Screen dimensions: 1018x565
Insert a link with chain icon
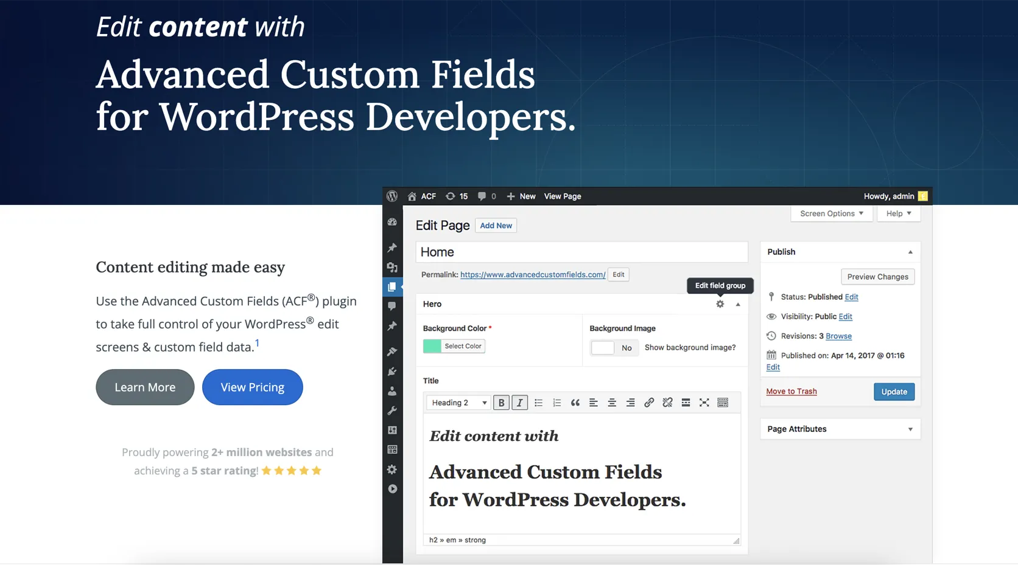649,403
